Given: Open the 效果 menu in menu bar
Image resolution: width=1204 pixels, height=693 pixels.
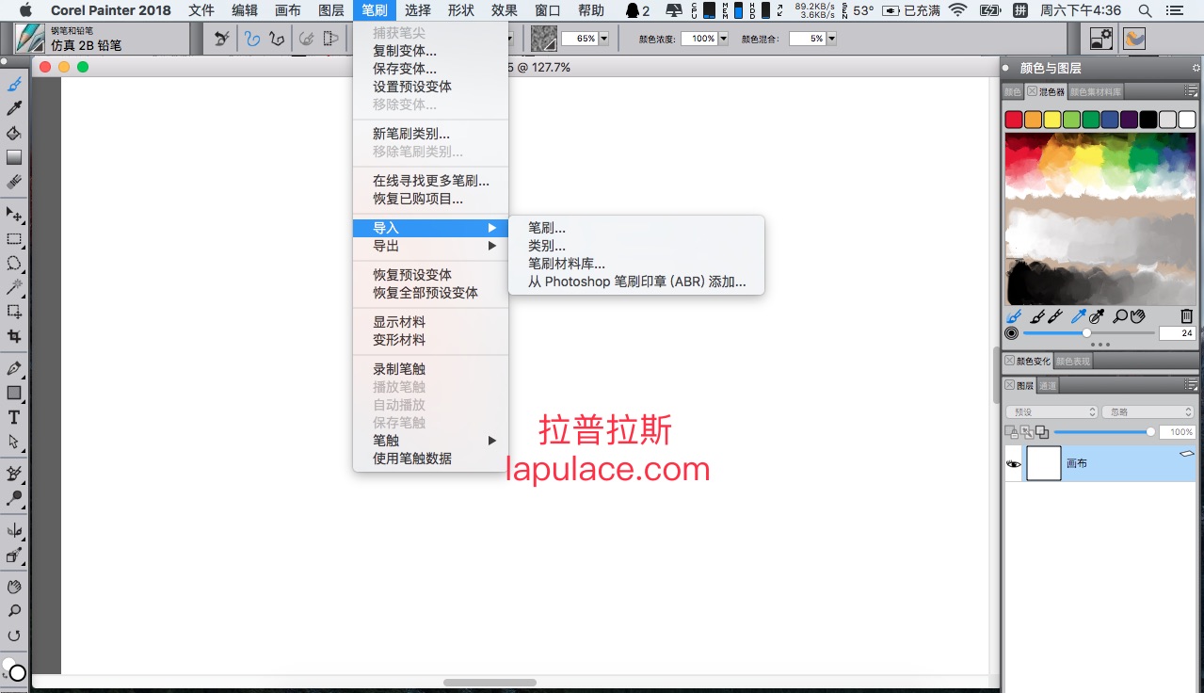Looking at the screenshot, I should [x=505, y=10].
